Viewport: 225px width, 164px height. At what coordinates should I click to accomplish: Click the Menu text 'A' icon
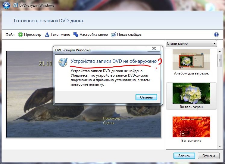[x=47, y=35]
